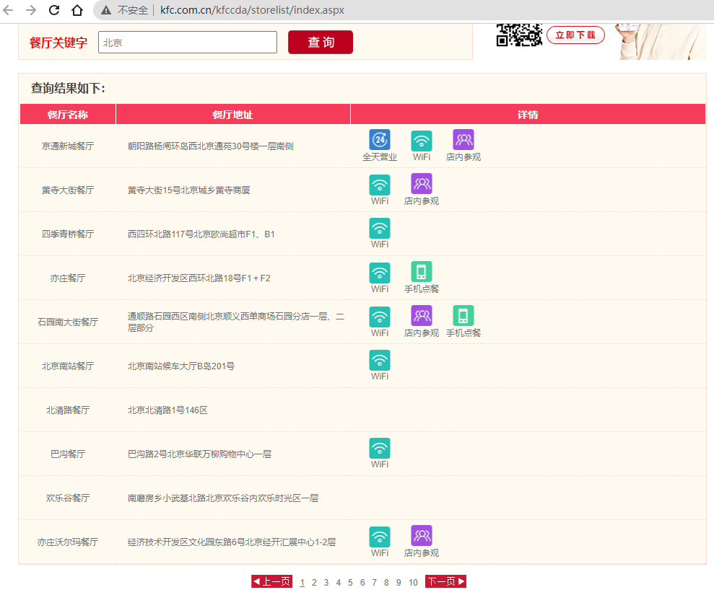Click 店内参观 icon for 石园南大街餐厅
Image resolution: width=714 pixels, height=608 pixels.
coord(422,316)
